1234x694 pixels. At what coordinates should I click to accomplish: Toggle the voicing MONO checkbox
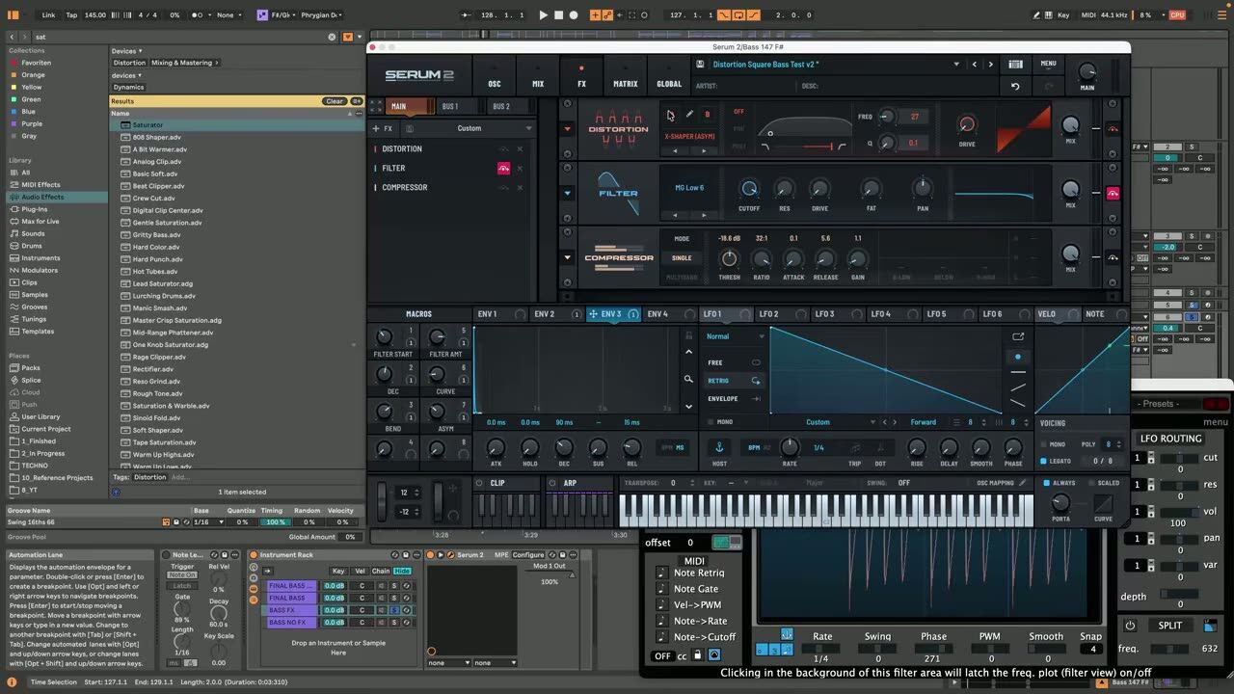click(x=1044, y=444)
